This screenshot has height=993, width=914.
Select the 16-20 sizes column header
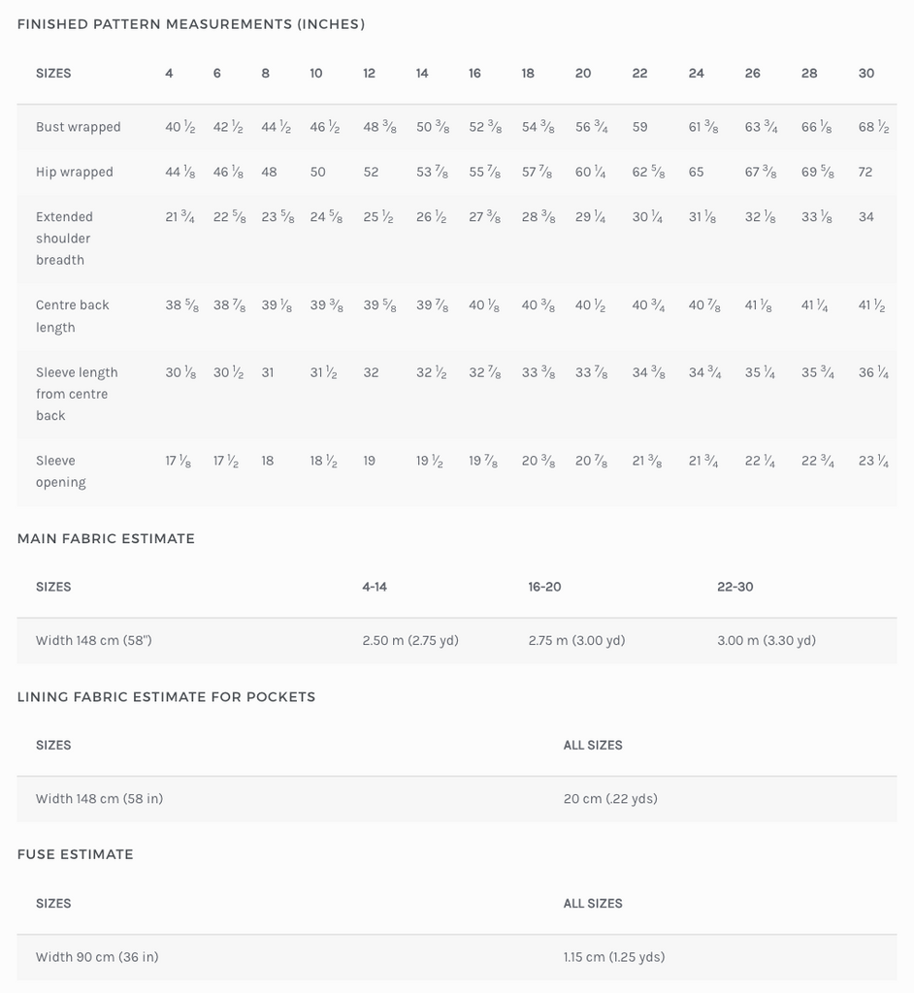point(544,587)
